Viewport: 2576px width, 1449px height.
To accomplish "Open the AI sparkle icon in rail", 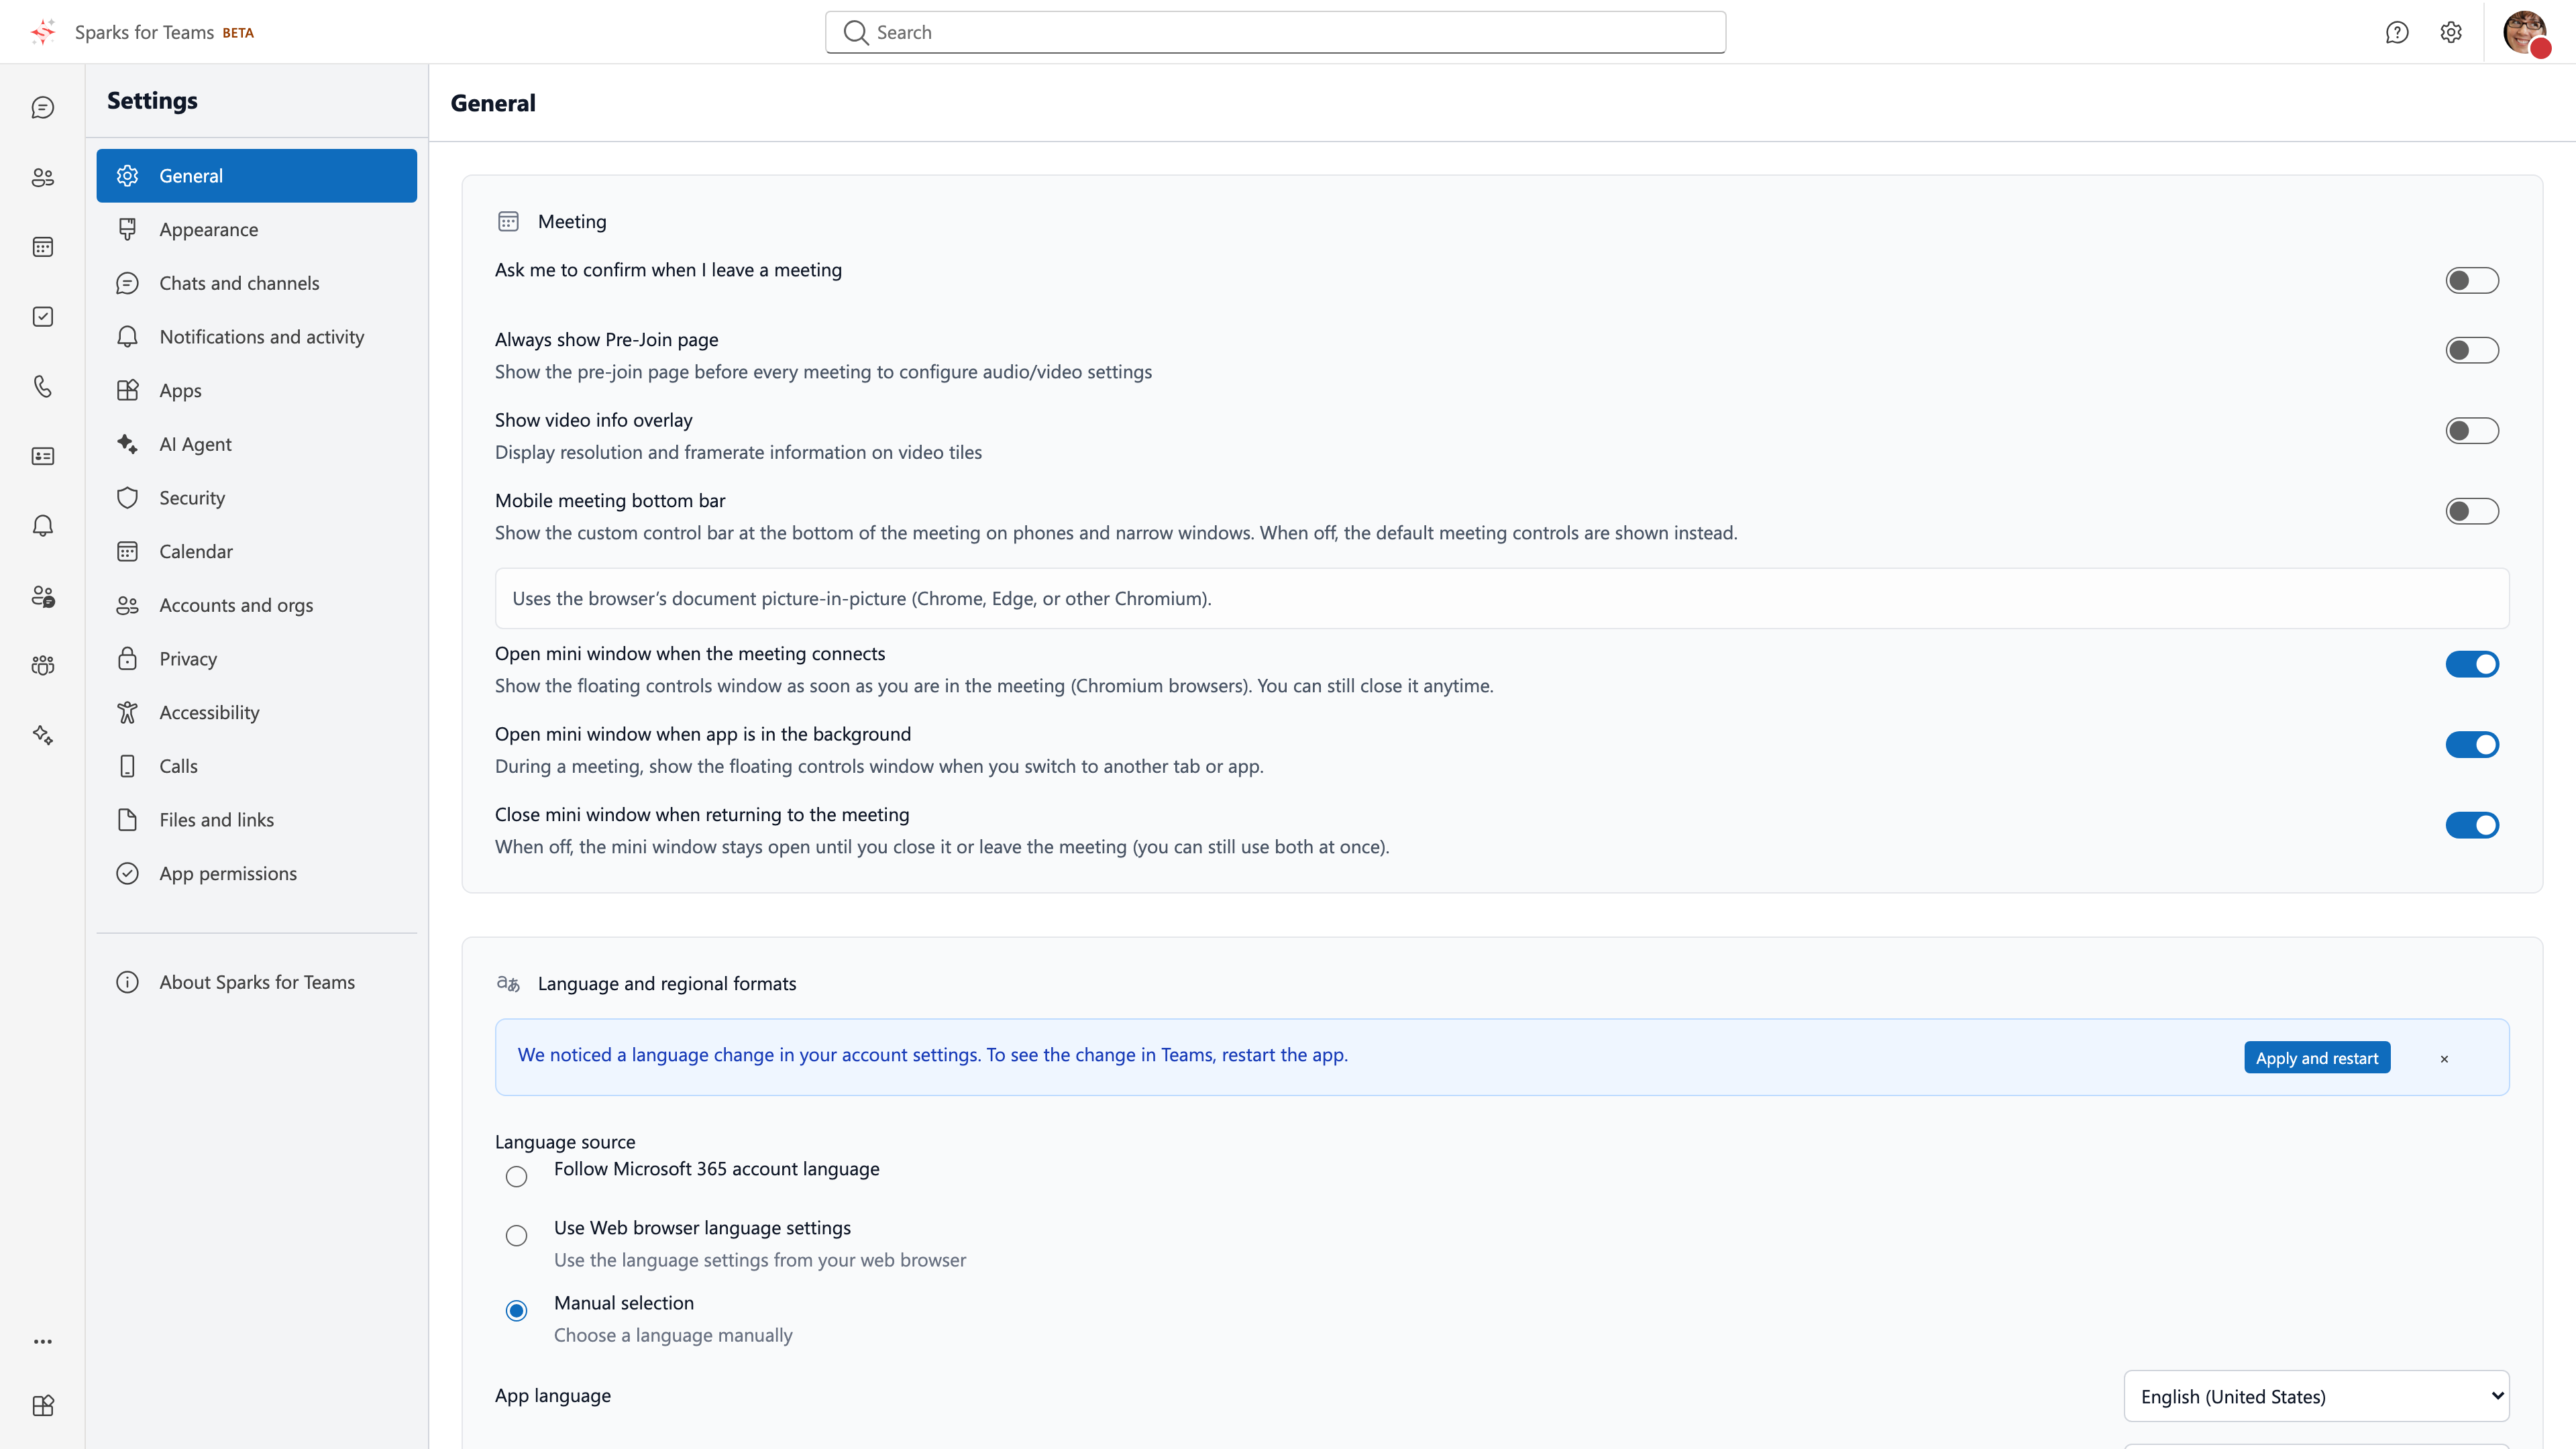I will [x=42, y=735].
